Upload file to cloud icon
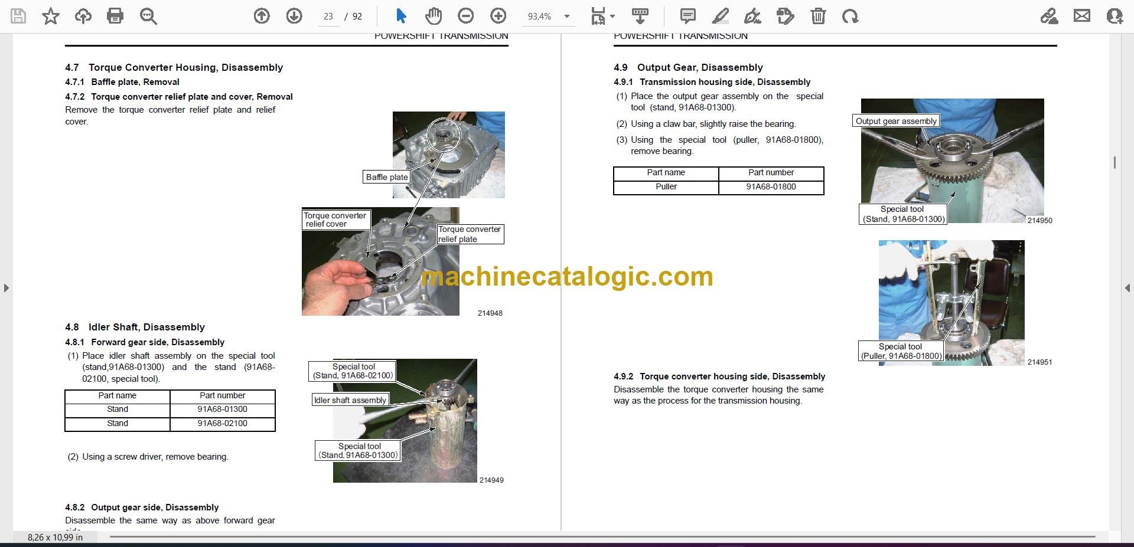The image size is (1134, 547). click(83, 16)
